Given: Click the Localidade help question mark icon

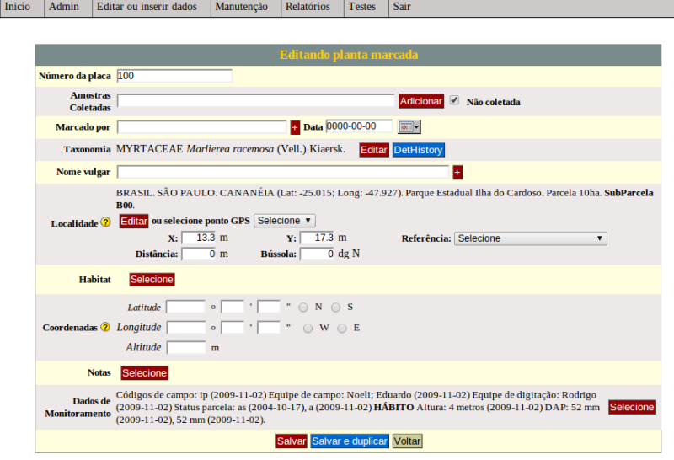Looking at the screenshot, I should tap(106, 223).
